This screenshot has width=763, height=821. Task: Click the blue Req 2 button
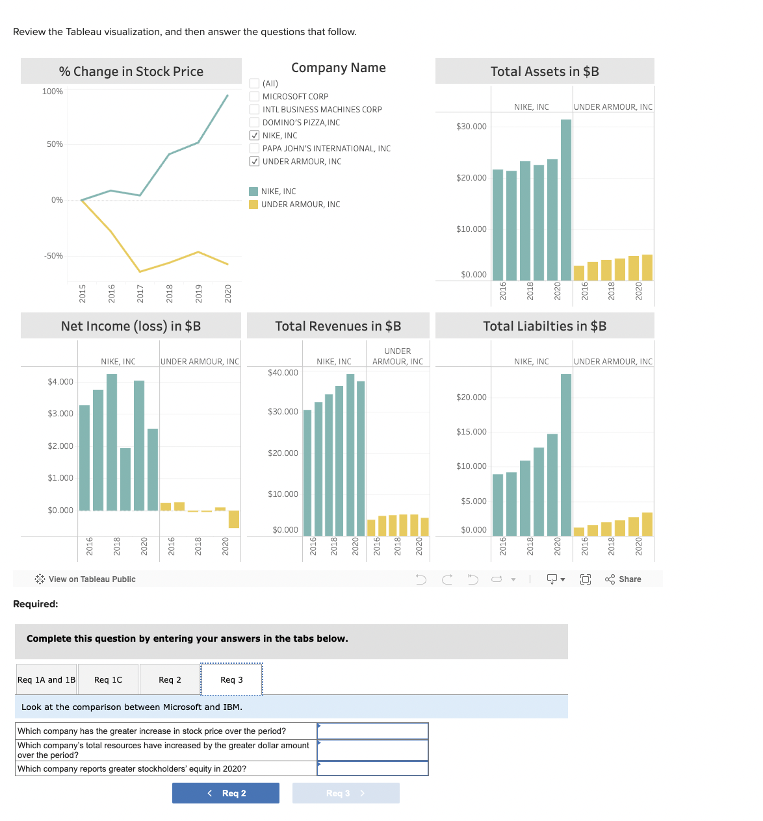point(226,792)
